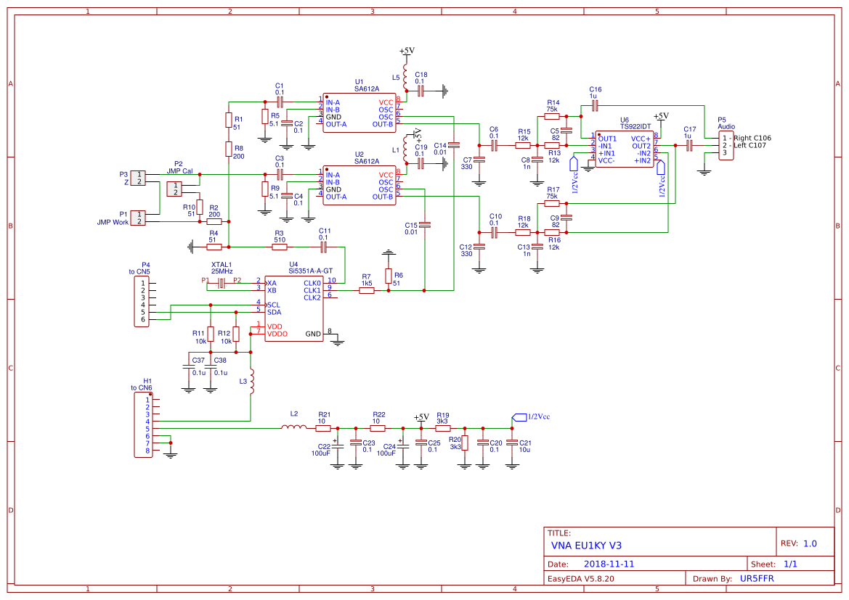The width and height of the screenshot is (849, 600).
Task: Select the H1 header to CN6
Action: point(143,424)
